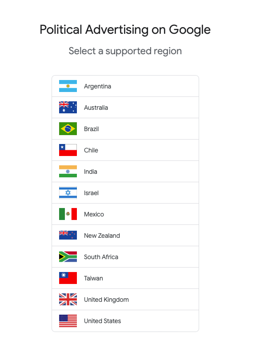The height and width of the screenshot is (364, 260).
Task: Click the United Kingdom flag icon
Action: 68,300
